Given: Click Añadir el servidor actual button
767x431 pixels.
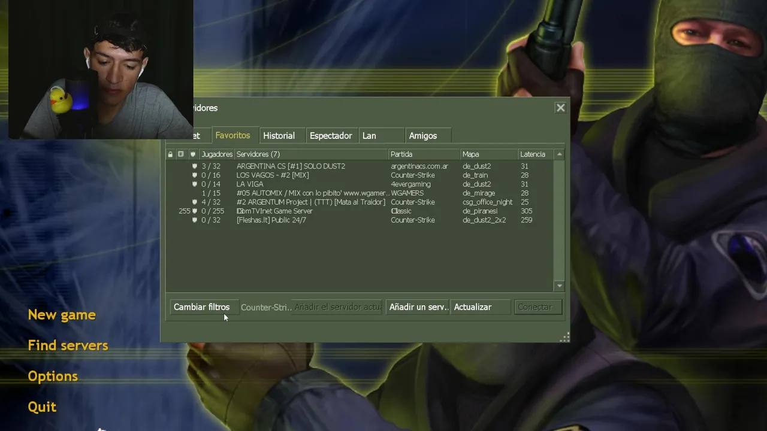Looking at the screenshot, I should pos(337,307).
